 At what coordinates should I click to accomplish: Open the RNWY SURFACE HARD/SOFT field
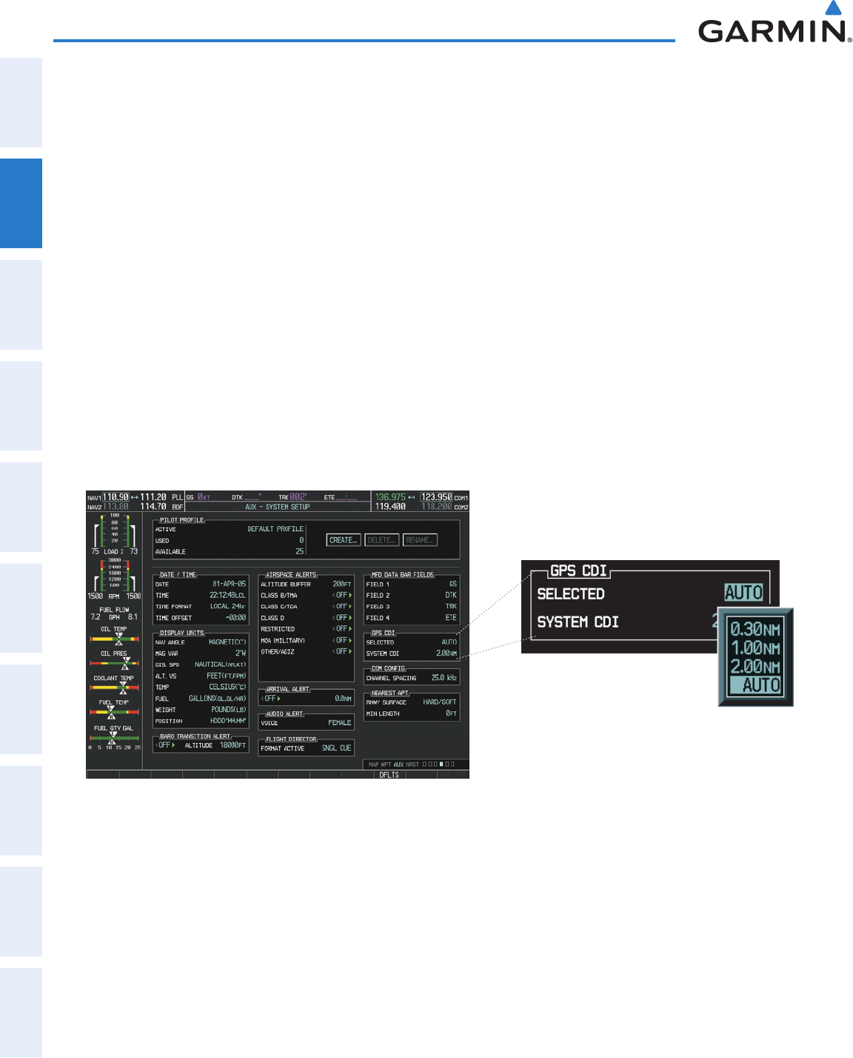click(439, 702)
